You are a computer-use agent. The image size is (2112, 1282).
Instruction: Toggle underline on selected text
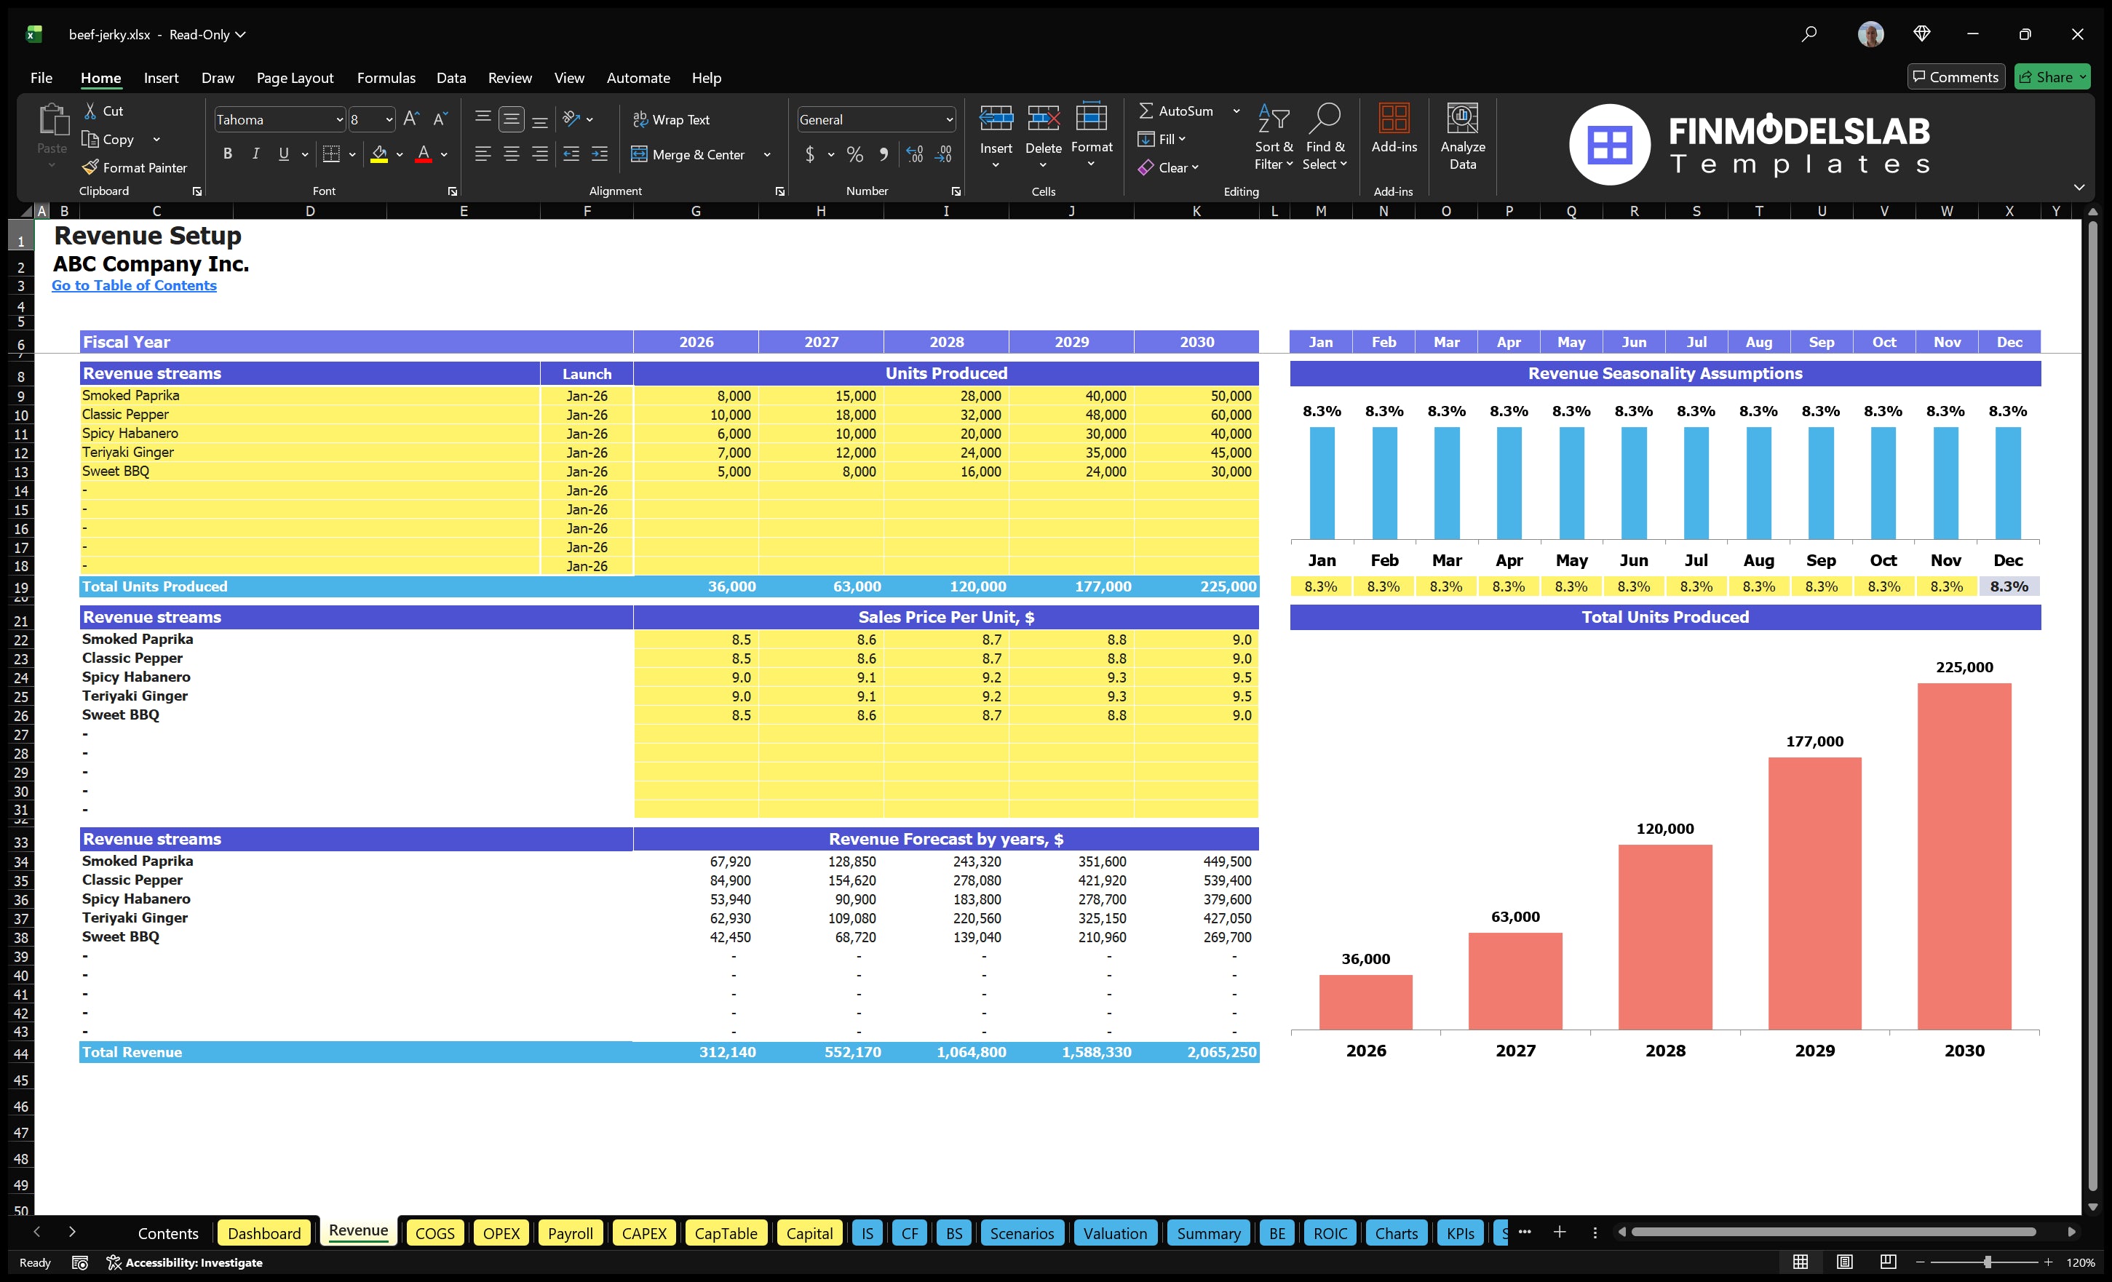(283, 154)
